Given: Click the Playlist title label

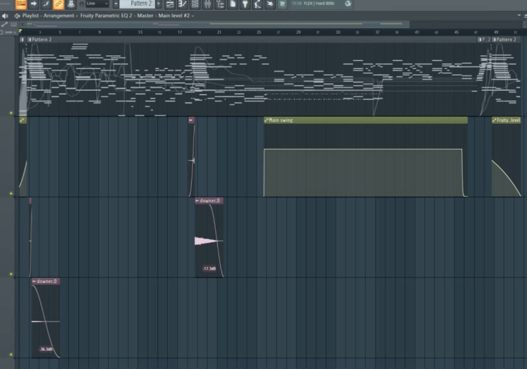Looking at the screenshot, I should [30, 16].
